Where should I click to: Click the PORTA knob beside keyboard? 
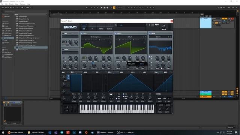tap(160, 109)
